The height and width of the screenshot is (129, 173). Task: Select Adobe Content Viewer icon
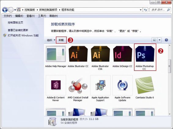56,85
